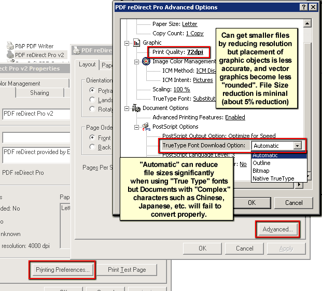Image resolution: width=322 pixels, height=291 pixels.
Task: Click the comment field PDF reDirect provided by
Action: click(36, 155)
